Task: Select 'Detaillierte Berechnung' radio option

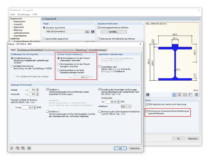Action: click(12, 66)
